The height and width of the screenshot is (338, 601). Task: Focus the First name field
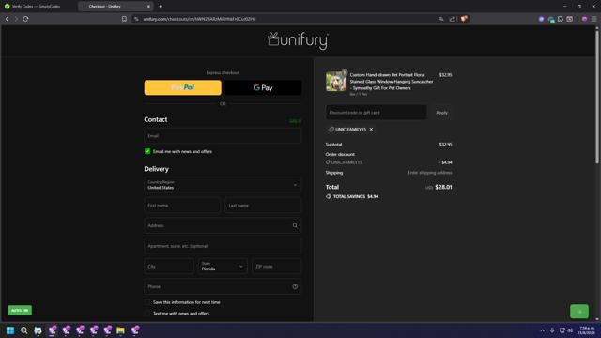182,206
